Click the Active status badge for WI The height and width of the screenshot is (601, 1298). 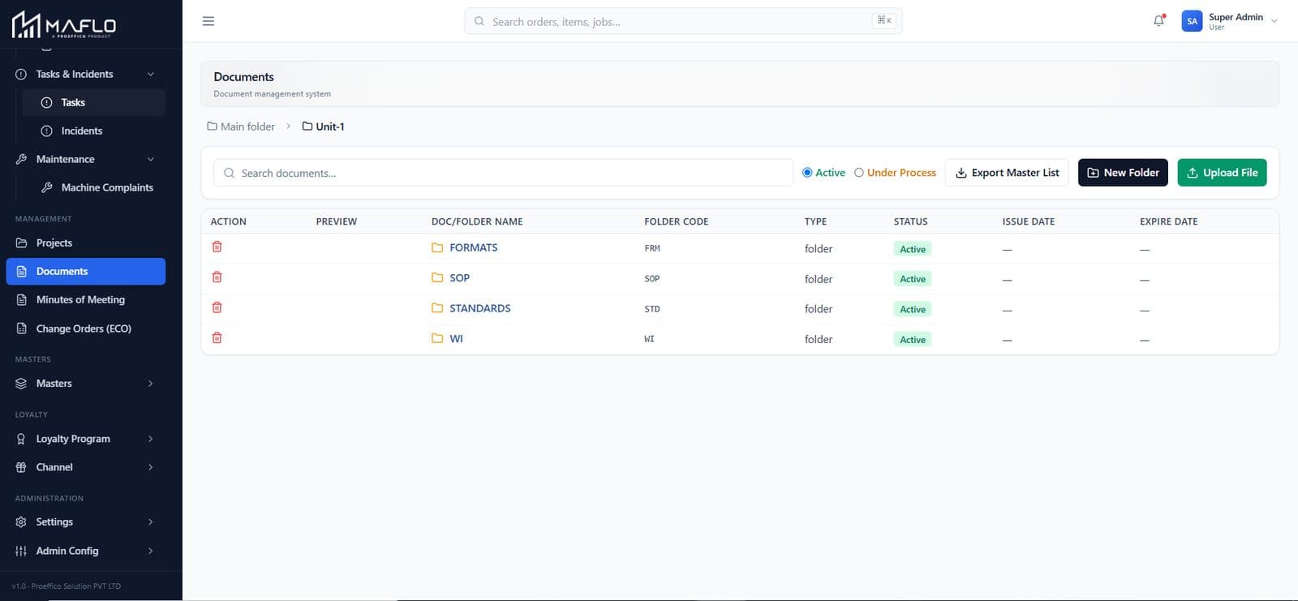[x=913, y=340]
